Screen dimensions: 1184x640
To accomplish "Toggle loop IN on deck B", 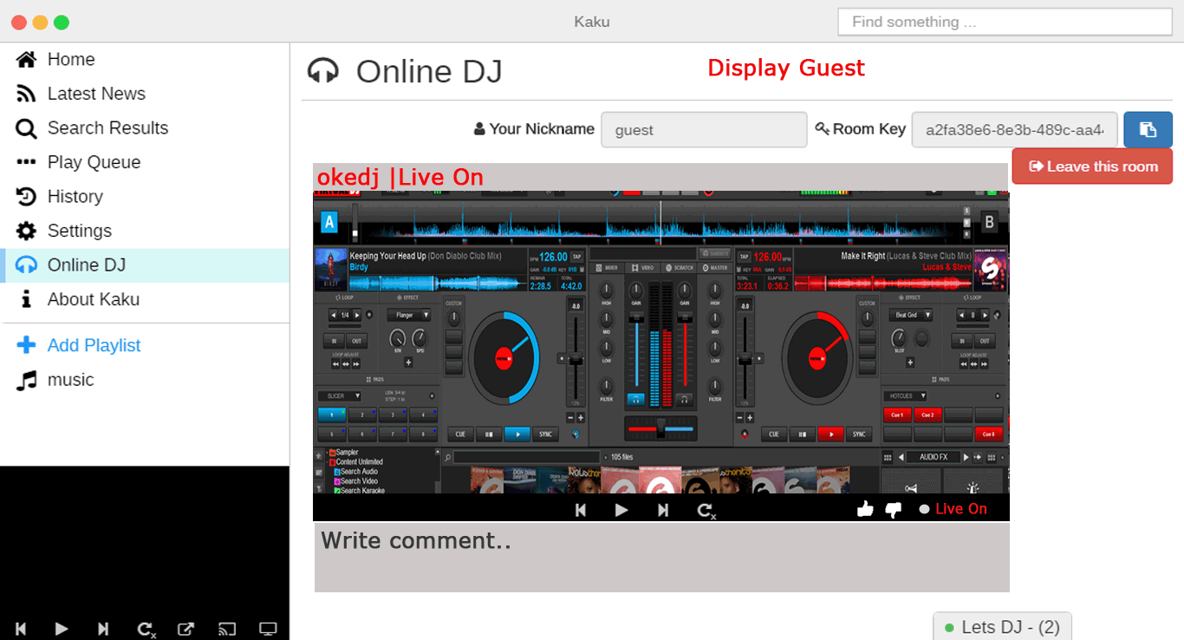I will pos(962,341).
